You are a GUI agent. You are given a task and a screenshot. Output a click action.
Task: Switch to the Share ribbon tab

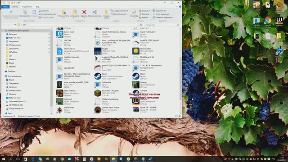(27, 7)
